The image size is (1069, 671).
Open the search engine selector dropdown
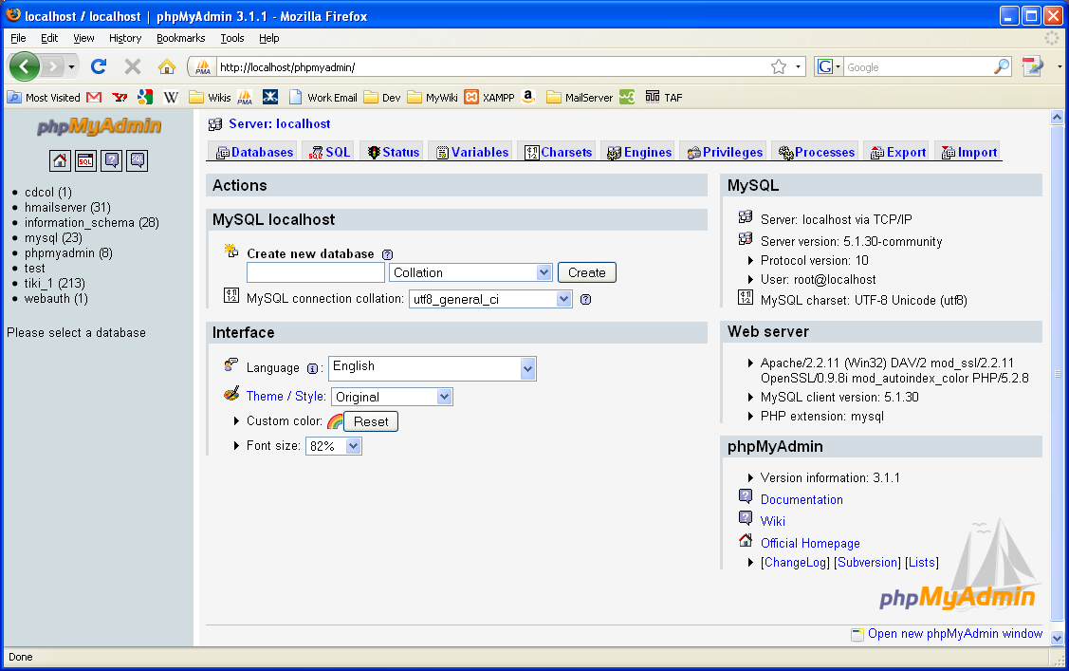[829, 66]
